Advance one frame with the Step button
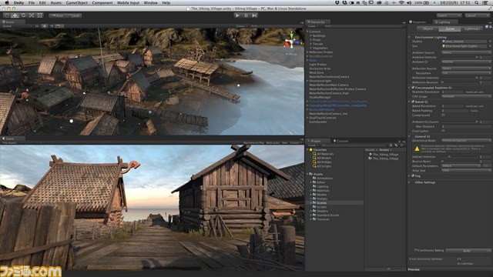493x277 pixels. click(x=254, y=15)
